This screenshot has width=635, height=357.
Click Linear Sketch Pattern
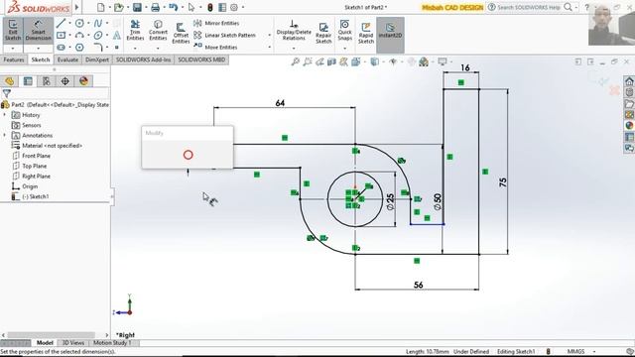pyautogui.click(x=225, y=36)
